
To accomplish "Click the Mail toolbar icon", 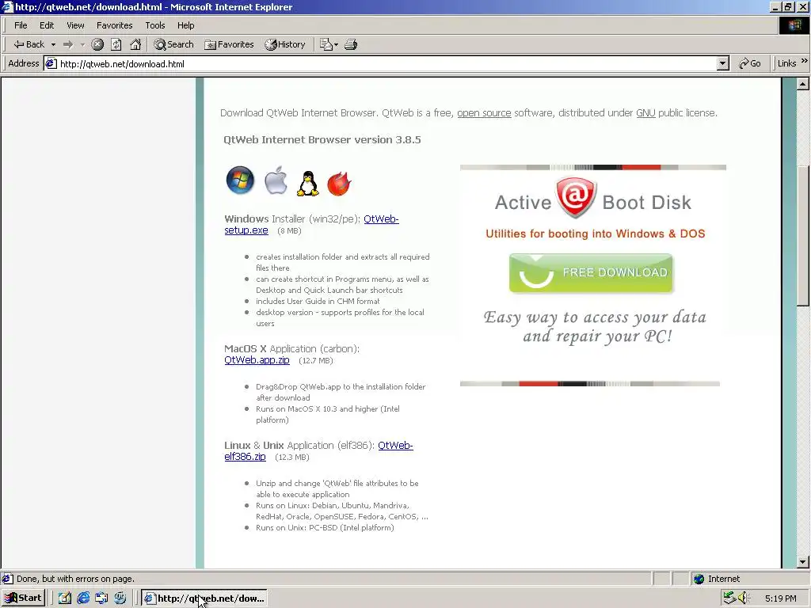I will [326, 44].
